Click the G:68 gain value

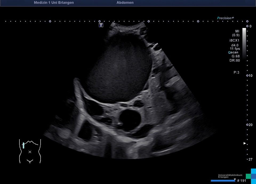(x=235, y=56)
